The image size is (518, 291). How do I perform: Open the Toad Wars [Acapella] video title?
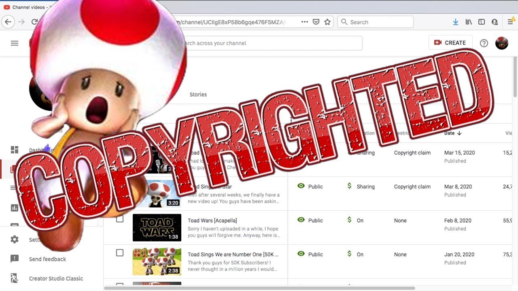pyautogui.click(x=212, y=220)
